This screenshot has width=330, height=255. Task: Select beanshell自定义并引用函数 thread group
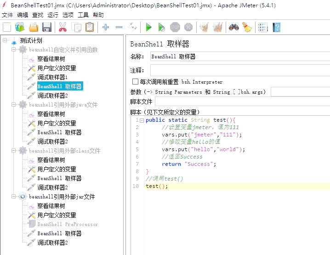point(63,50)
